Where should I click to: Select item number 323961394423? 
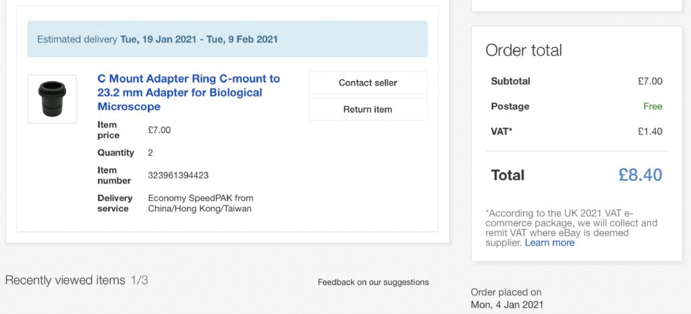178,176
